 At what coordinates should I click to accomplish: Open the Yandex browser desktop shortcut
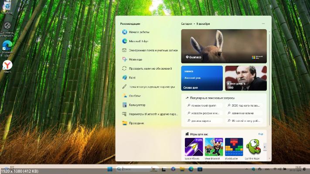click(x=7, y=65)
